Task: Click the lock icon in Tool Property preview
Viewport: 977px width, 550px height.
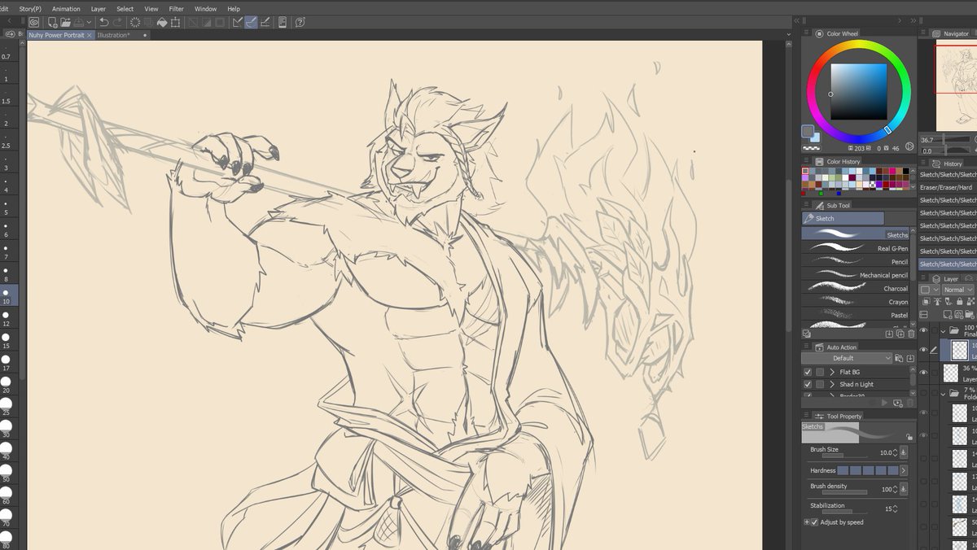Action: pos(909,437)
